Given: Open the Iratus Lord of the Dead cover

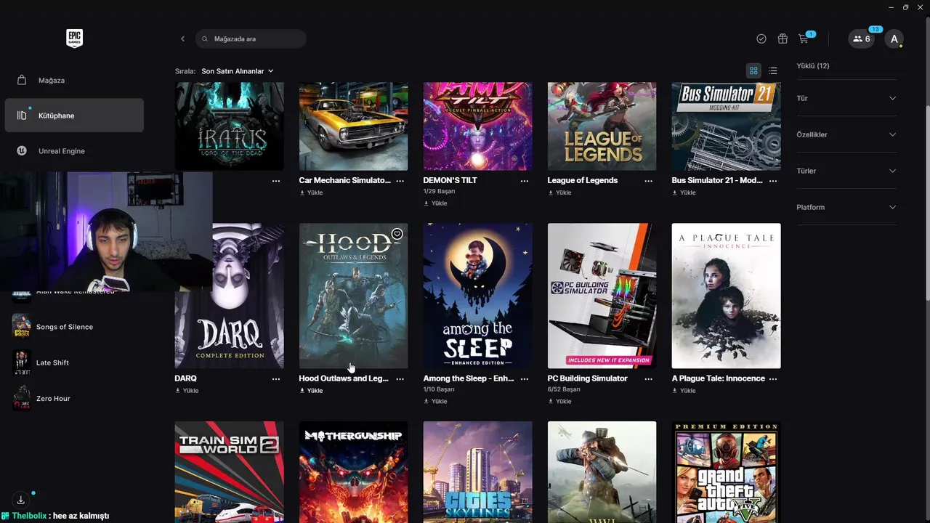Looking at the screenshot, I should pos(230,126).
